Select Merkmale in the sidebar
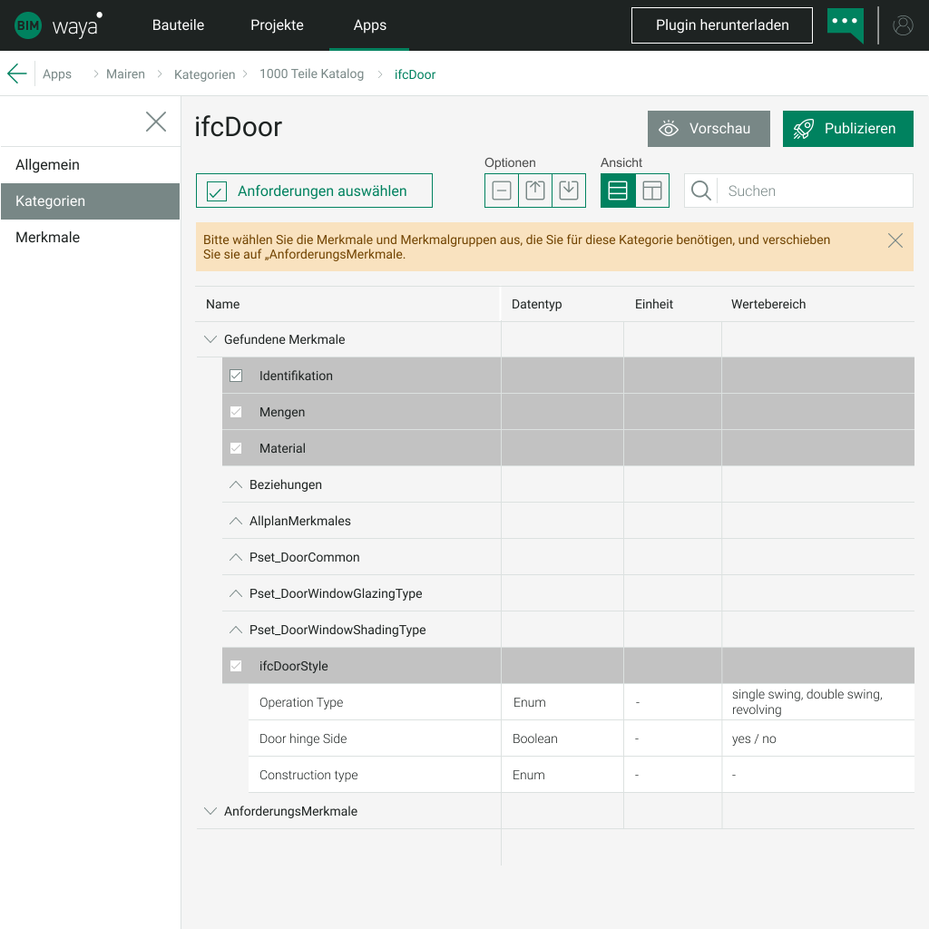This screenshot has width=929, height=929. [x=48, y=238]
